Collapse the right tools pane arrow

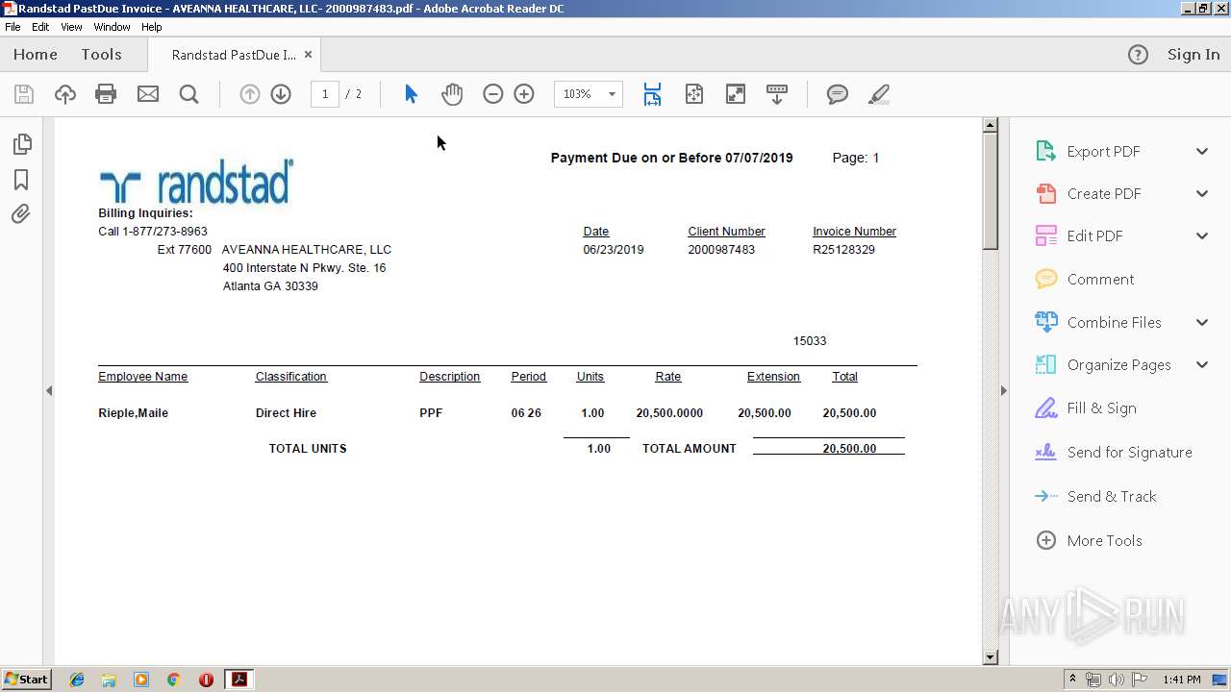point(1003,390)
